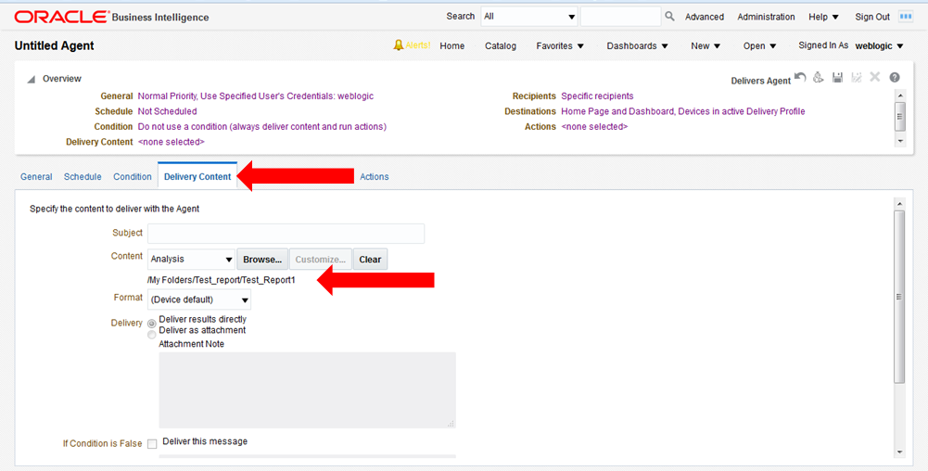This screenshot has width=928, height=471.
Task: Click the Specific recipients overview link
Action: (x=597, y=95)
